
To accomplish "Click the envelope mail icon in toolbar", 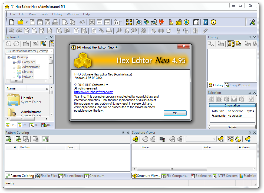I will coord(179,22).
